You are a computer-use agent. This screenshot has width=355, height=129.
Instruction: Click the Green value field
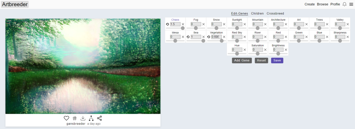pos(299,37)
